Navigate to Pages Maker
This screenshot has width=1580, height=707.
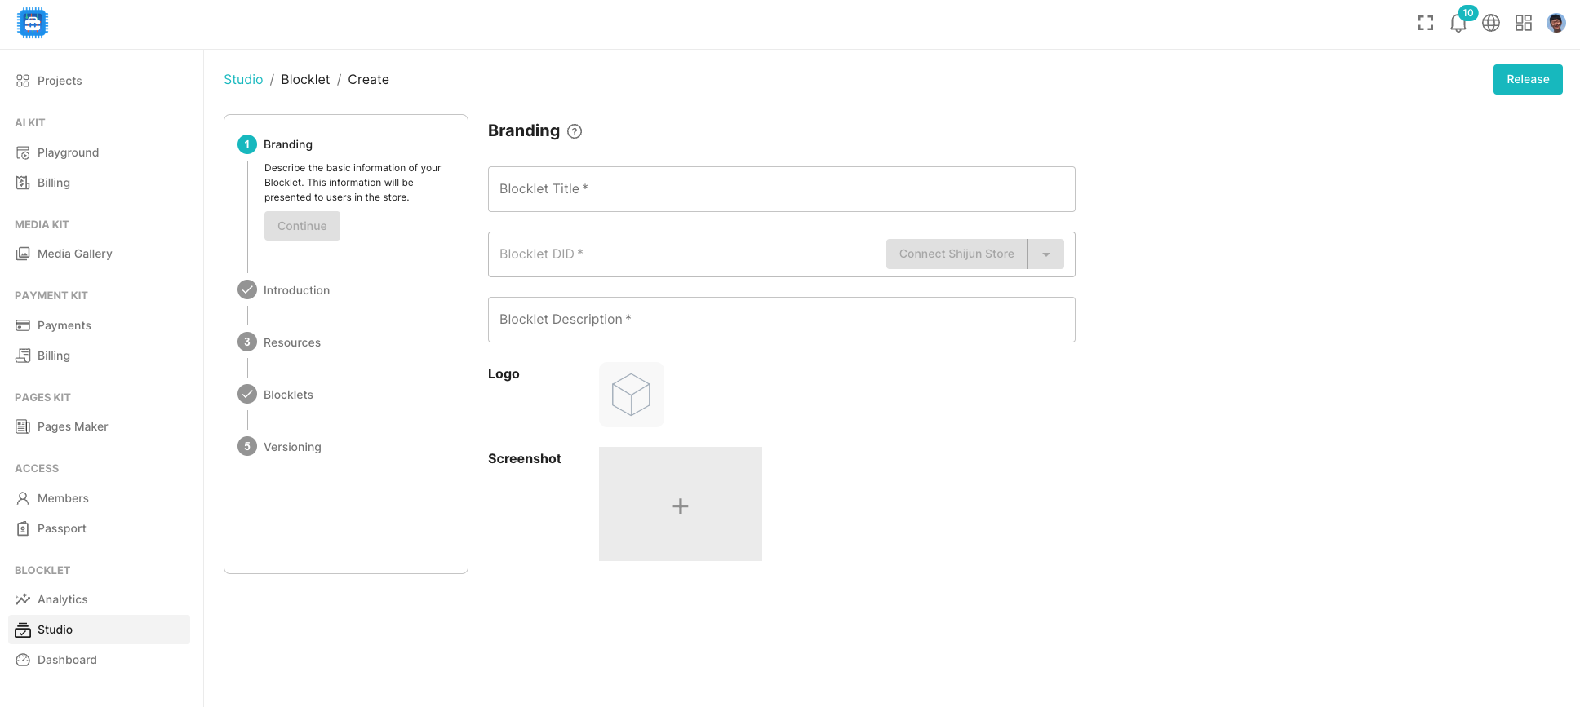pyautogui.click(x=73, y=426)
